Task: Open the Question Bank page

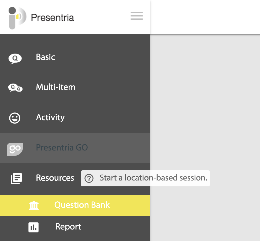Action: 75,206
